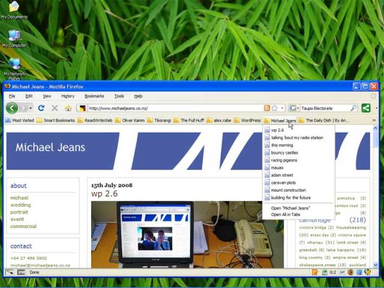Show more bookmarks via toolbar overflow chevron

tap(374, 120)
